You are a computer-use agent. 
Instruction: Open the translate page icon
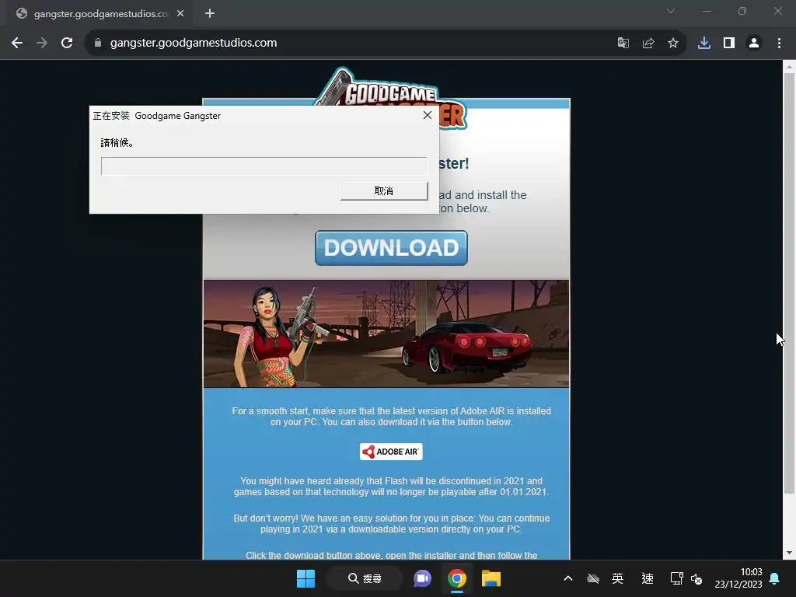coord(623,44)
